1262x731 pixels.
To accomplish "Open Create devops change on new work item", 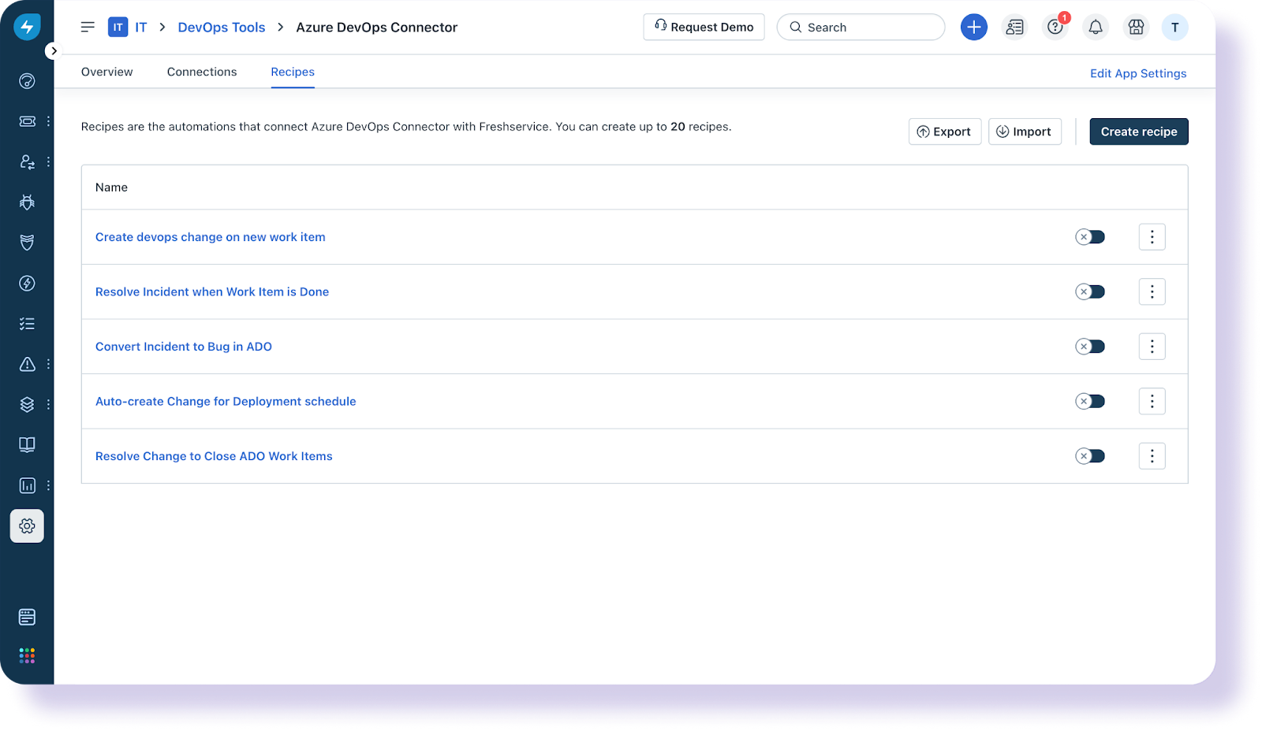I will coord(211,237).
